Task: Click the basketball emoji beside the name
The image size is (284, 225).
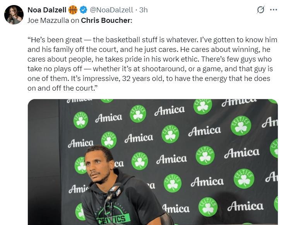Action: 73,10
